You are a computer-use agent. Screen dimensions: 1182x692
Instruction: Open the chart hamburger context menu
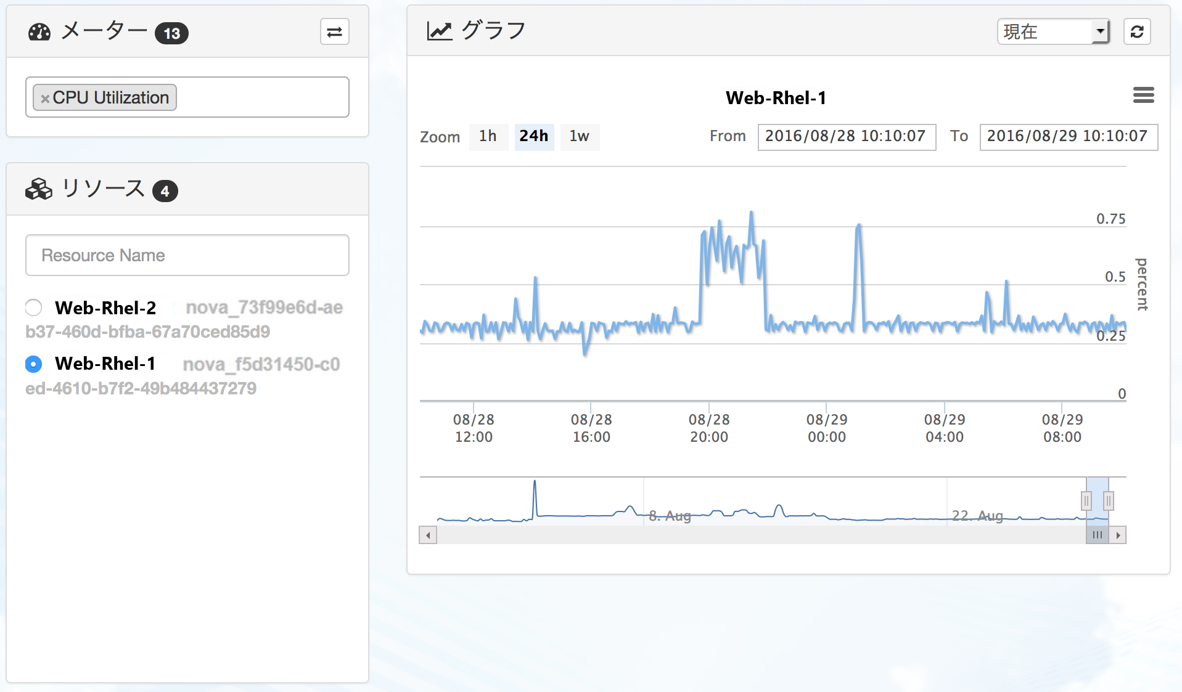pyautogui.click(x=1143, y=95)
